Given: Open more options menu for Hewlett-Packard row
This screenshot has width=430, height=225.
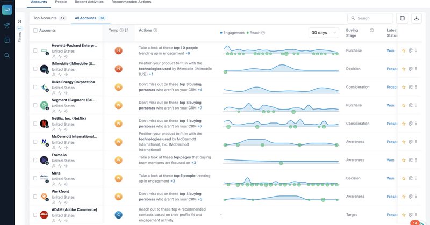Looking at the screenshot, I should 416,50.
